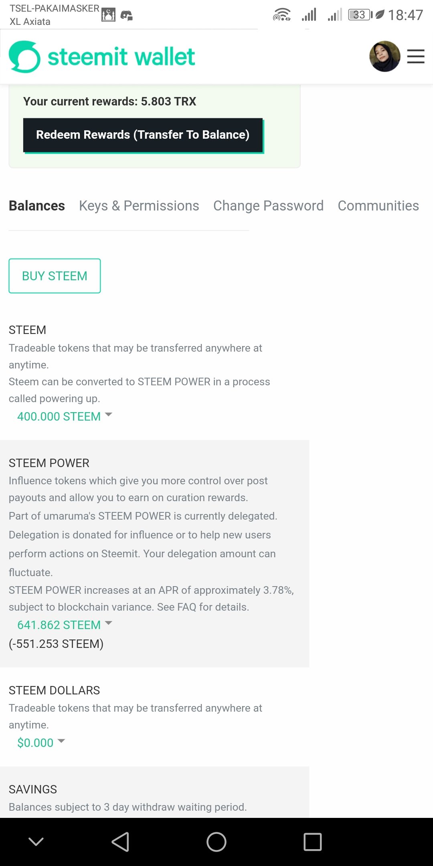Click the BUY STEEM button
Screen dimensions: 433x866
coord(55,276)
